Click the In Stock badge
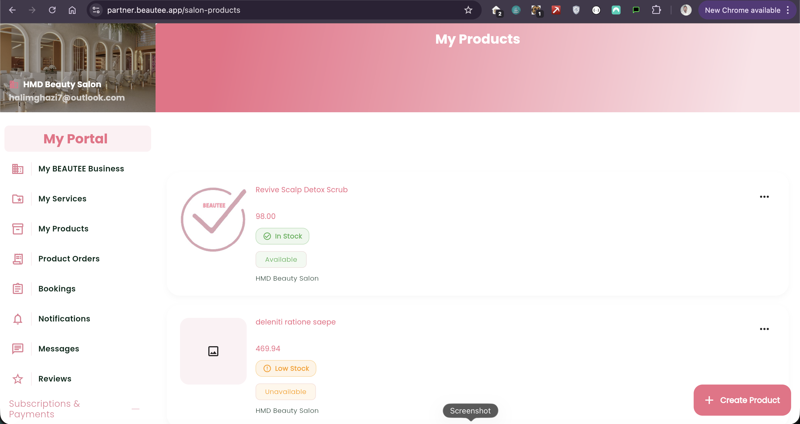 282,236
